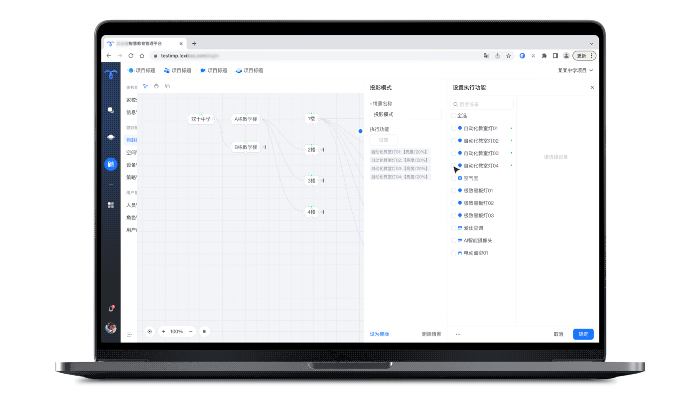
Task: Click the green add dot above 双十中学
Action: [x=201, y=114]
